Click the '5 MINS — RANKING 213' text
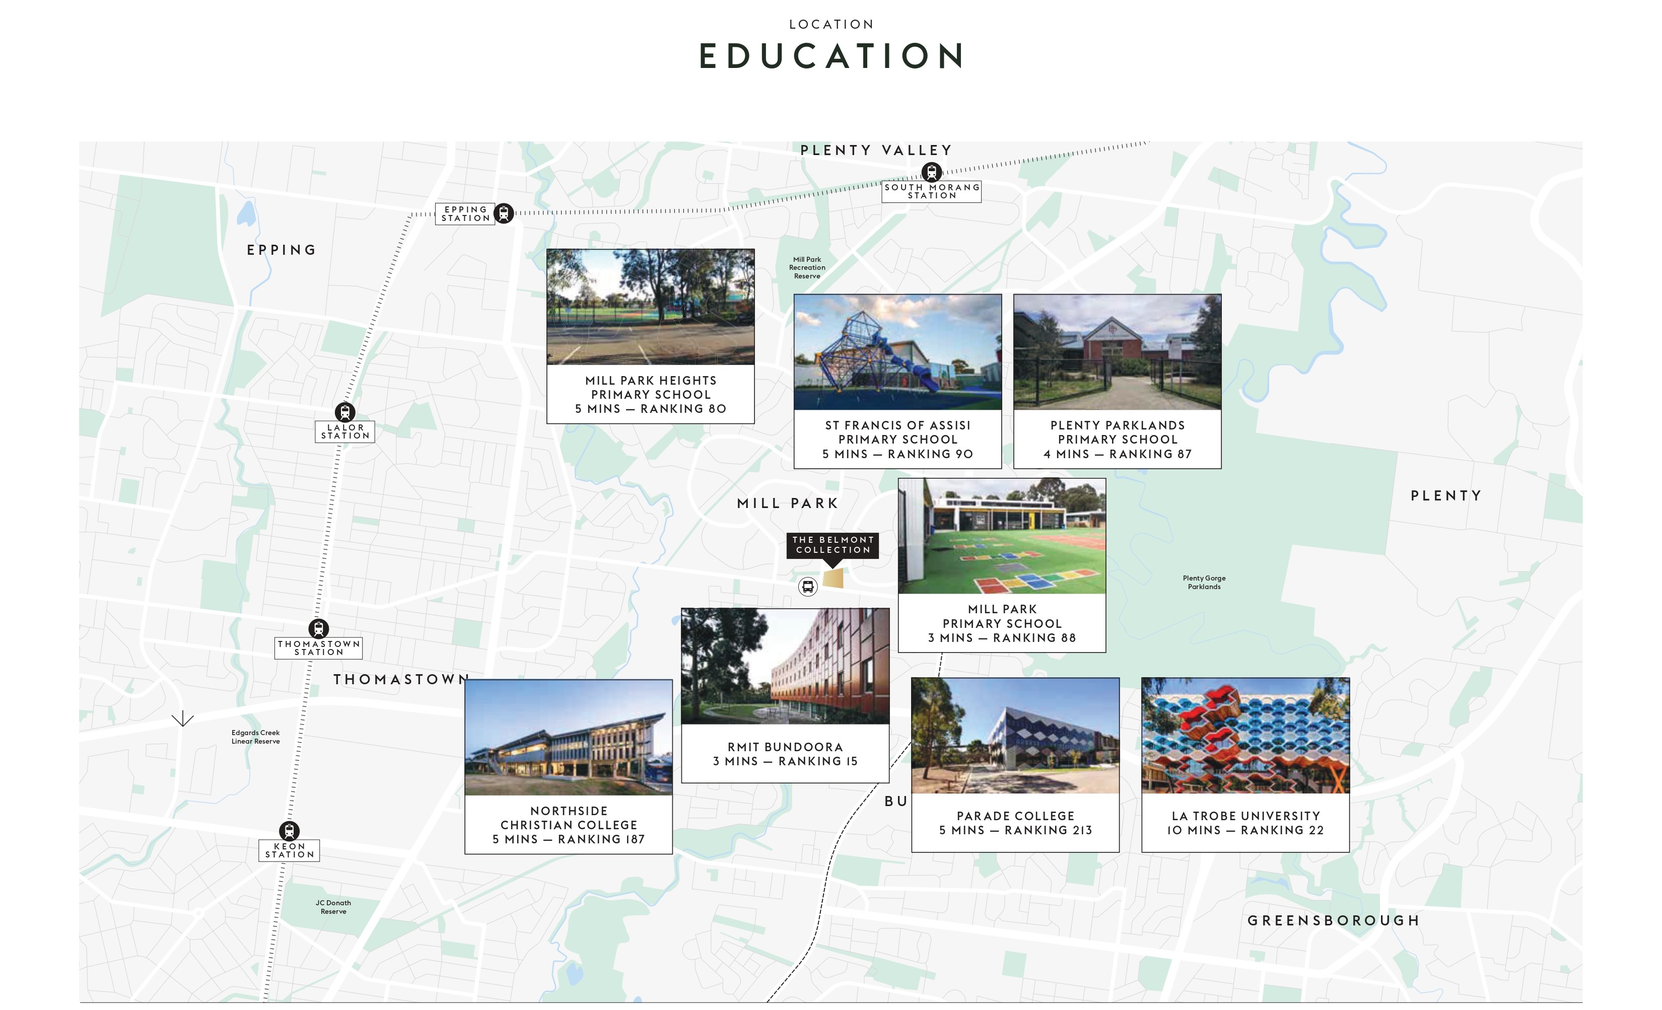Image resolution: width=1662 pixels, height=1010 pixels. click(1015, 830)
